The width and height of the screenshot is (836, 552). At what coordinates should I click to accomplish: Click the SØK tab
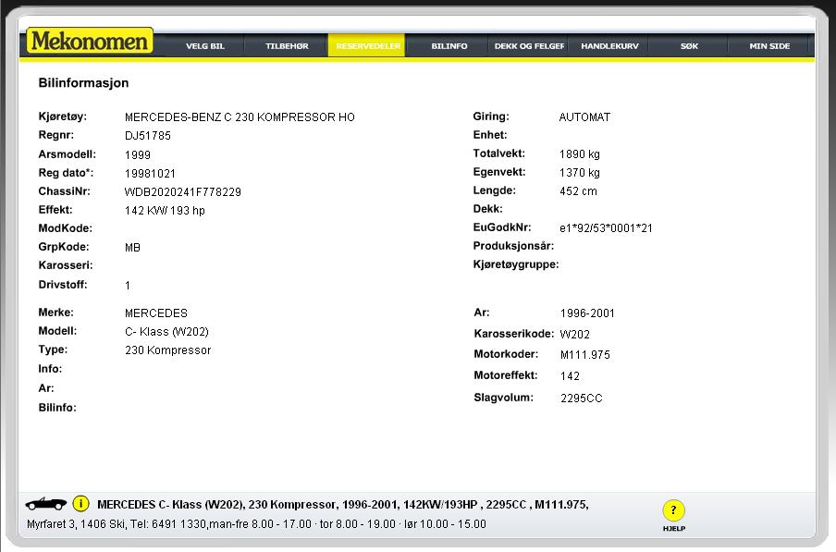[689, 46]
